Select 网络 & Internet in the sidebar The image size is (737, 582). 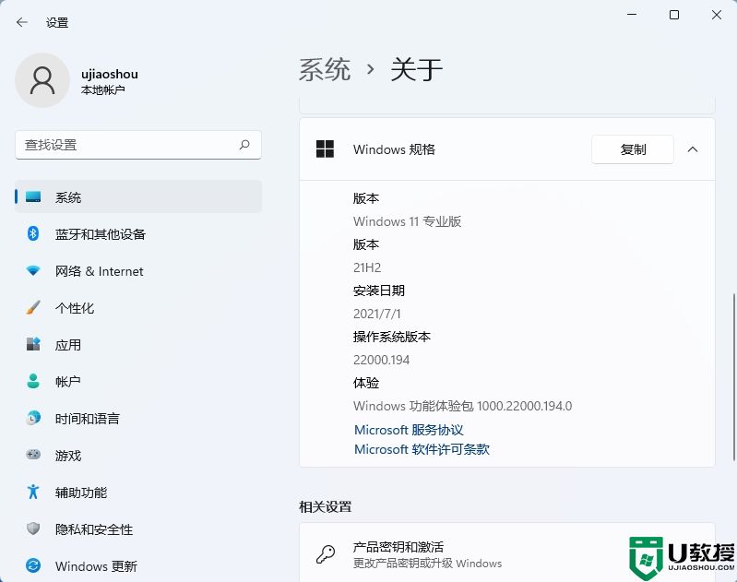tap(138, 271)
